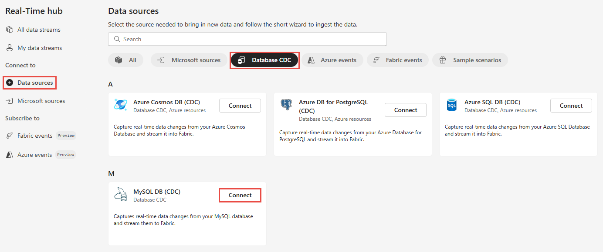Click the PostgreSQL elephant icon

click(286, 105)
